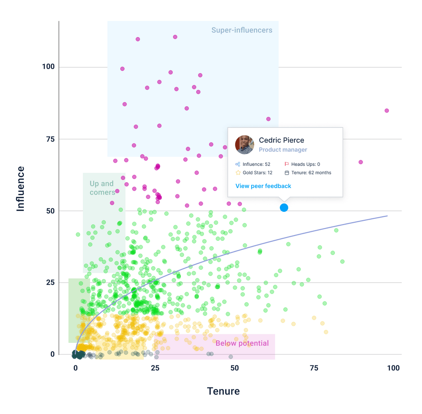Image resolution: width=422 pixels, height=414 pixels.
Task: Click the calendar icon next to Tenure: 62 months
Action: point(287,172)
